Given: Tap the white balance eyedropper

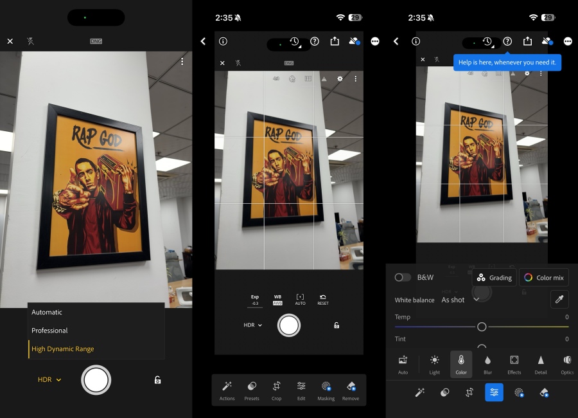Looking at the screenshot, I should [x=558, y=299].
